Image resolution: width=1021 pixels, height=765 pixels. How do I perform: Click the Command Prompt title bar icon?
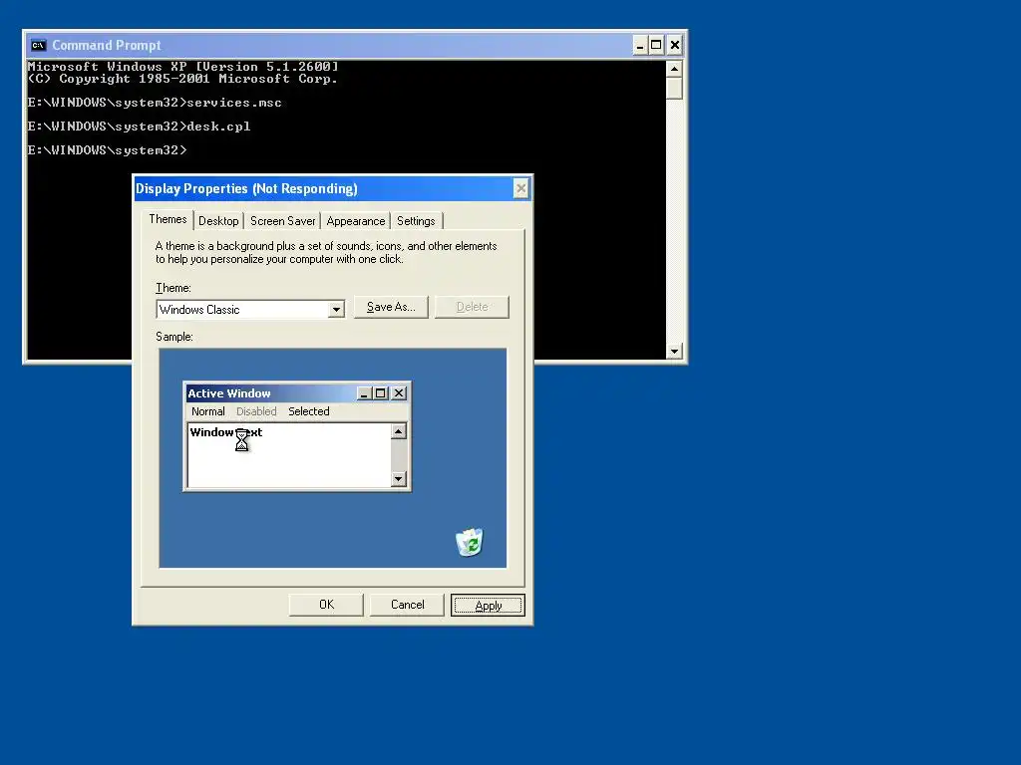click(x=39, y=45)
